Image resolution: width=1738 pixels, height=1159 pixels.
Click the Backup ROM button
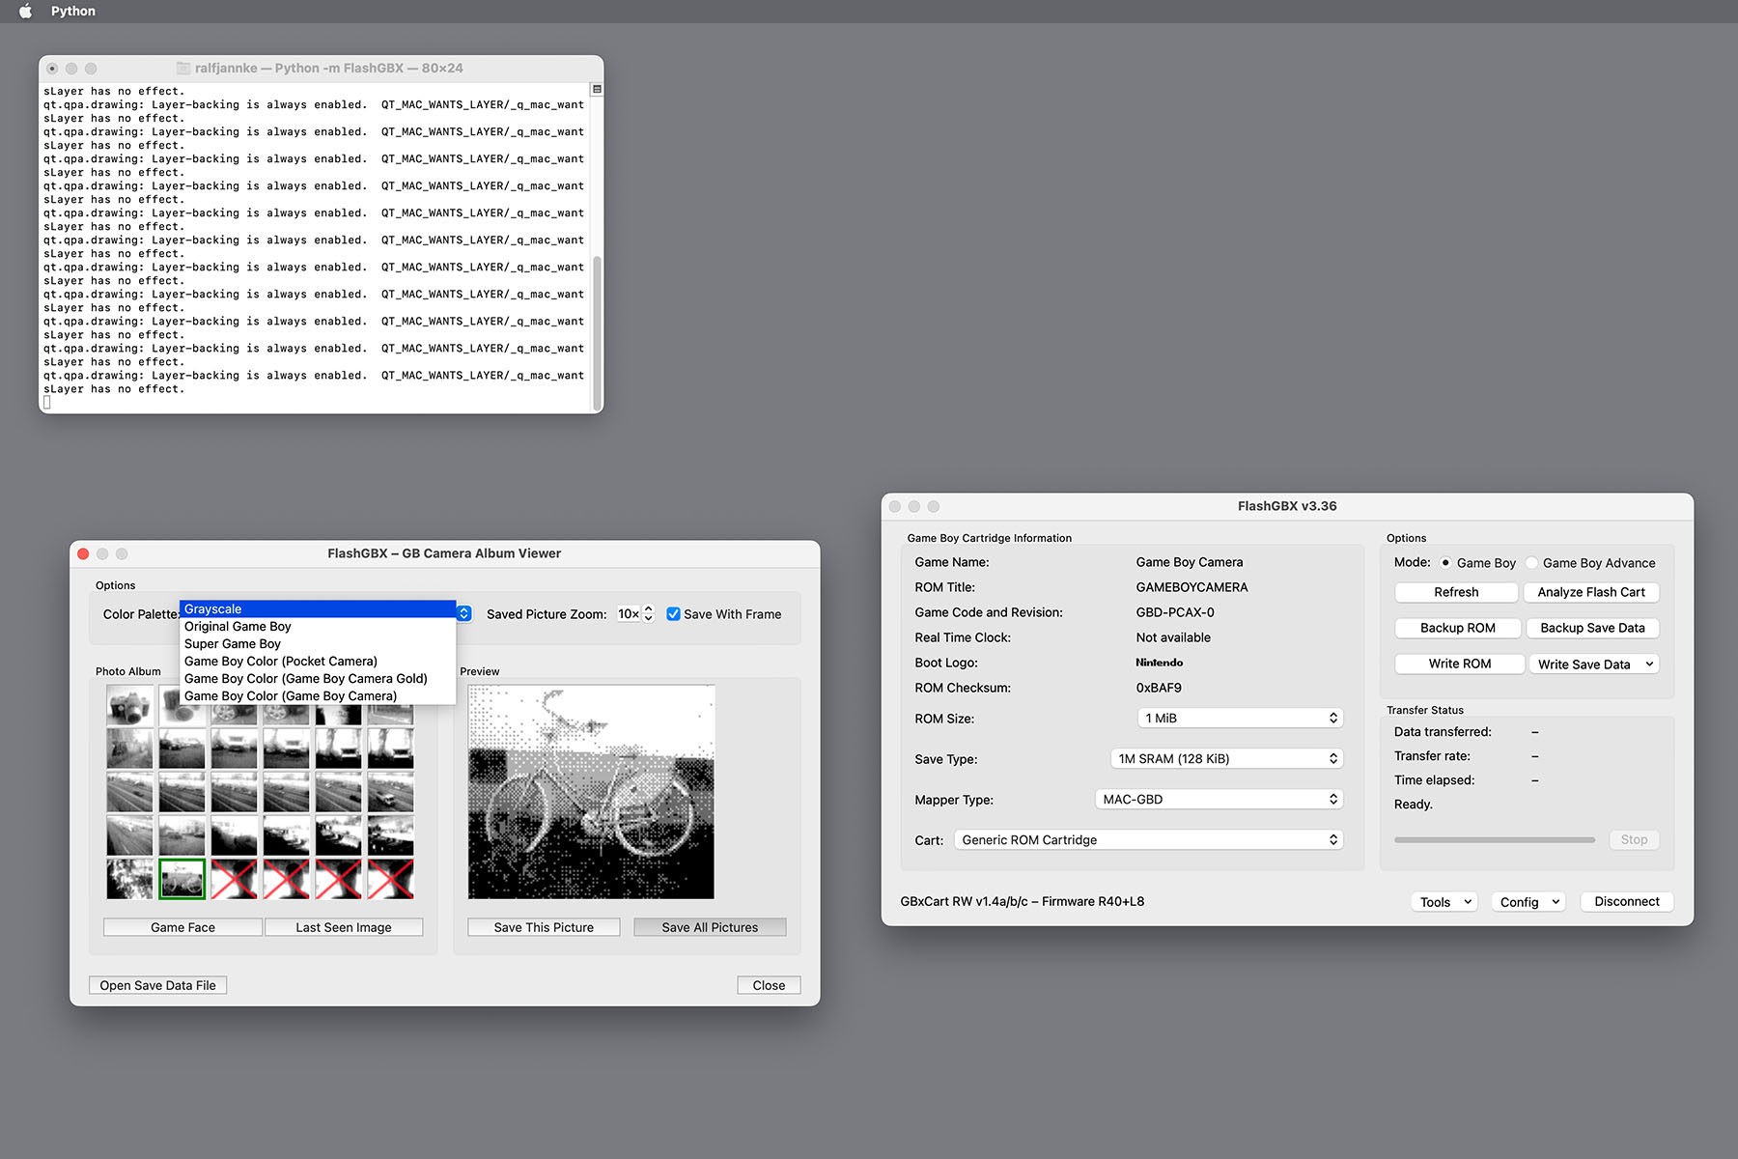pyautogui.click(x=1457, y=628)
